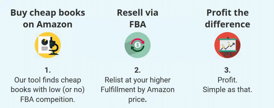Select step number 1 label
274x108 pixels.
pos(48,70)
